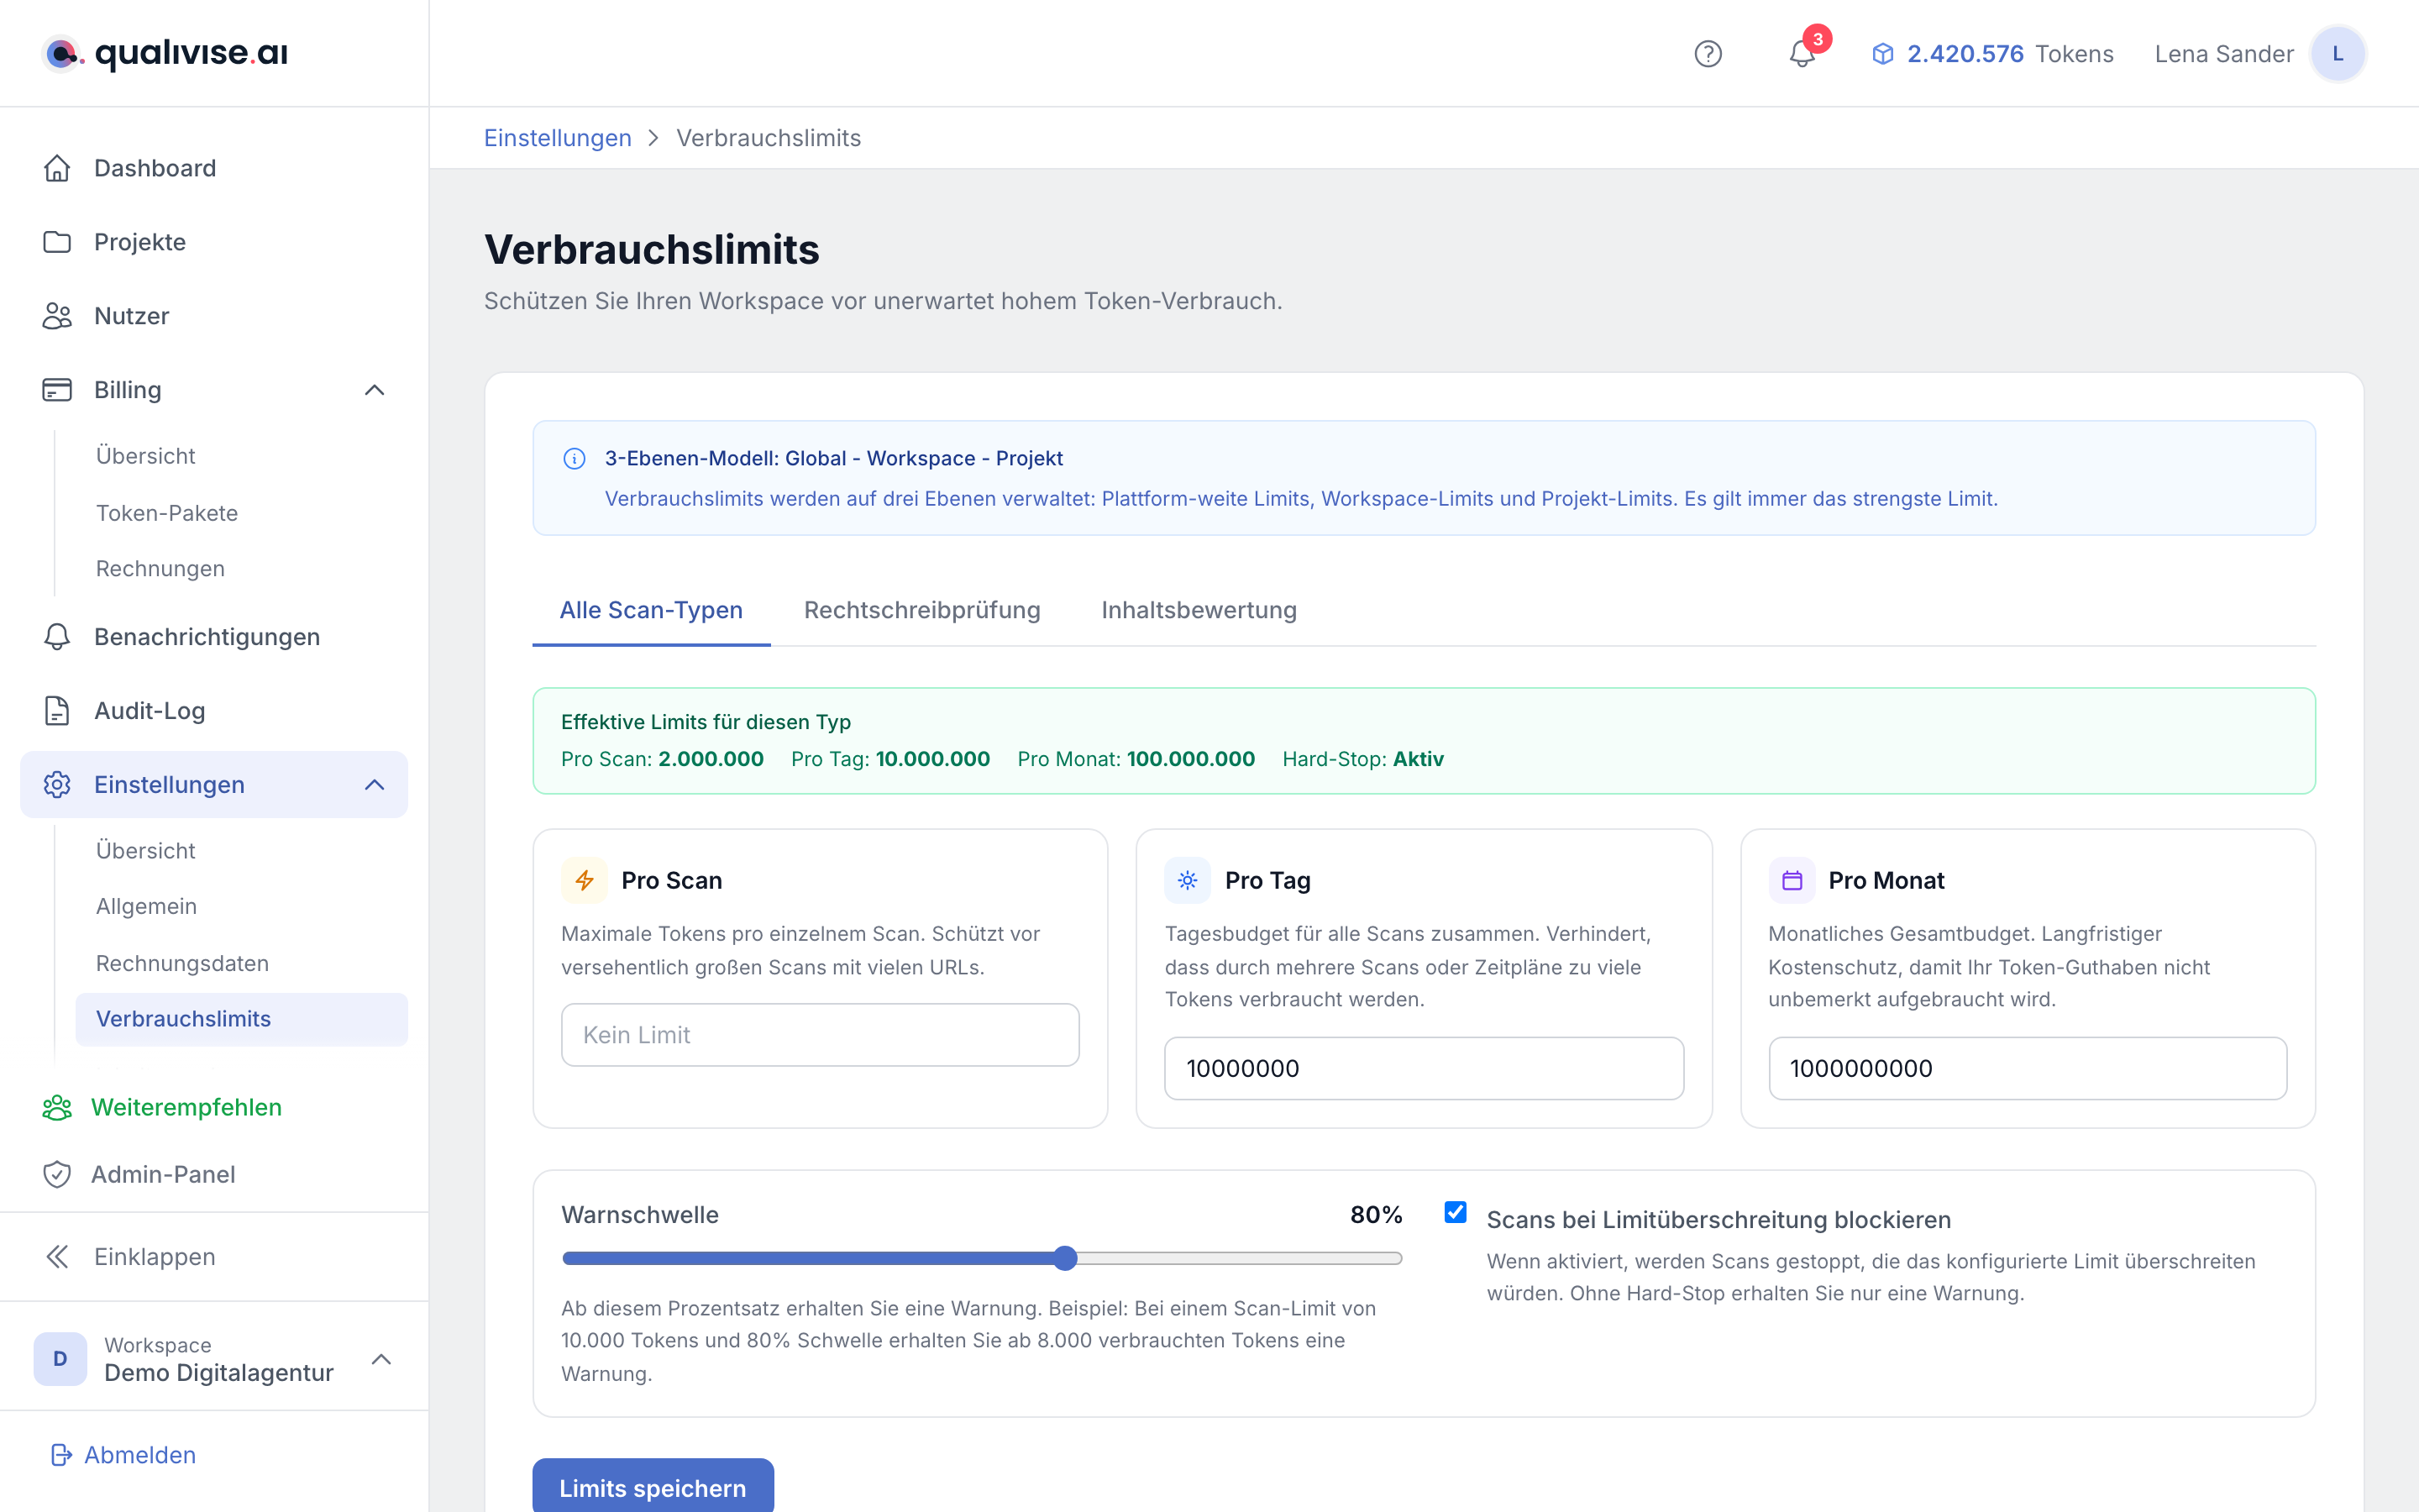
Task: Open the help question mark icon
Action: 1708,54
